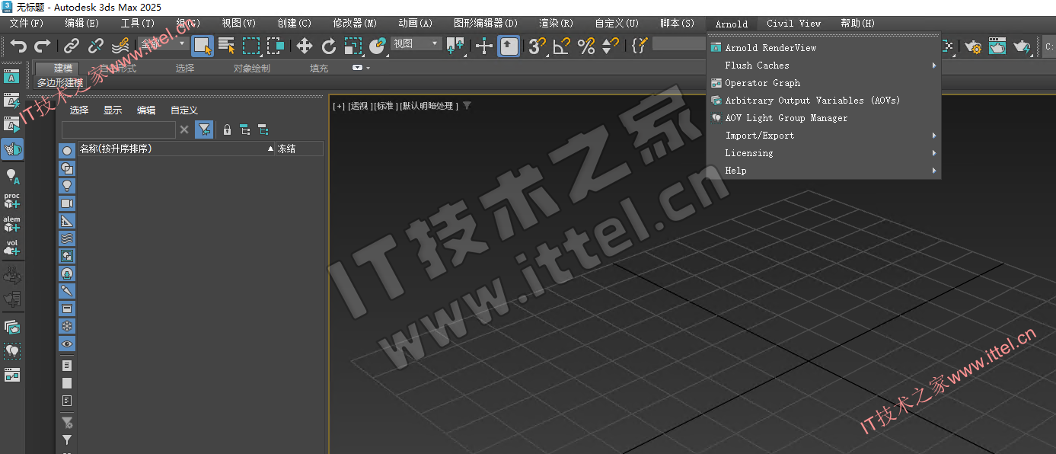
Task: Click the Arnold alem Alembic icon
Action: (12, 224)
